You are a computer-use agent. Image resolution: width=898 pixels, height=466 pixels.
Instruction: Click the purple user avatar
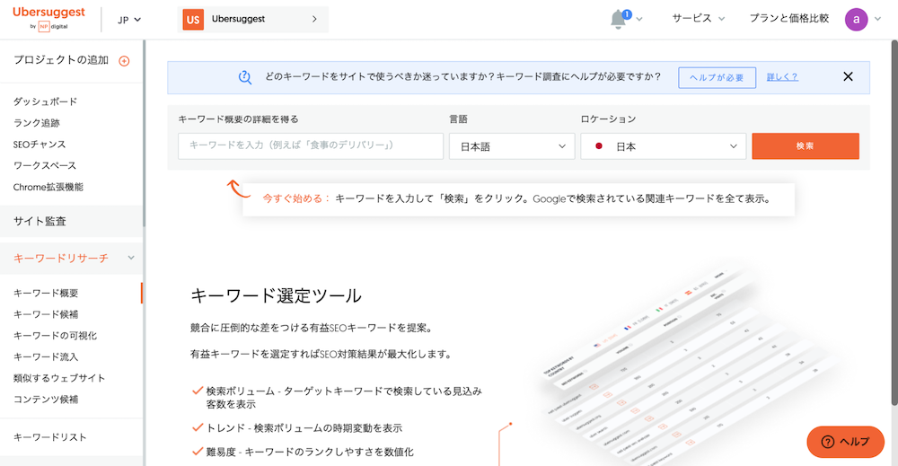point(856,20)
